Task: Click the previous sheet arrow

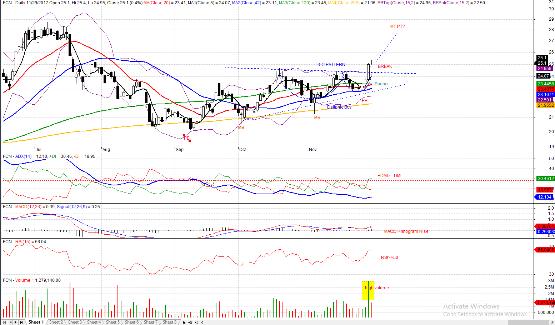Action: click(10, 322)
